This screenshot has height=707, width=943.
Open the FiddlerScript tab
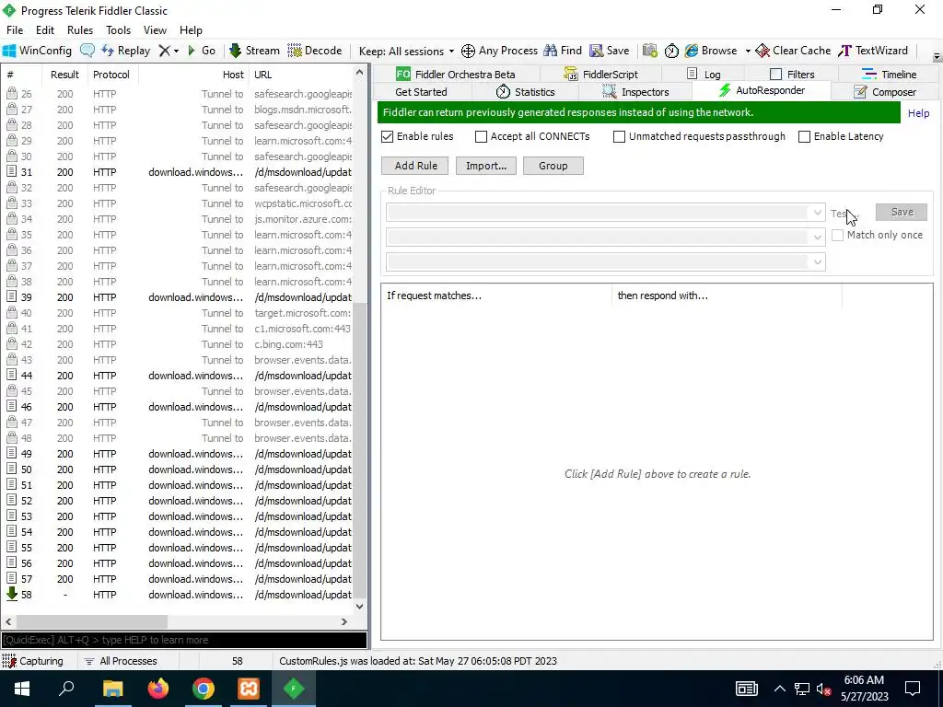[x=600, y=75]
